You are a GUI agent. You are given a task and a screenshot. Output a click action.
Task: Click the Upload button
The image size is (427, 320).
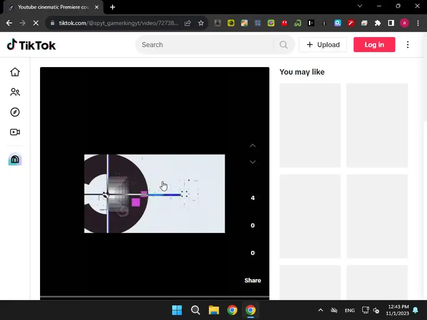[x=323, y=45]
